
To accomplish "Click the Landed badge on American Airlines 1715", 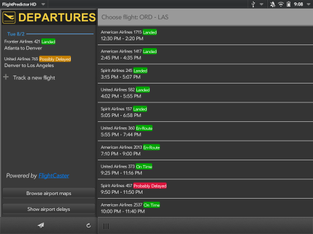I will click(150, 32).
